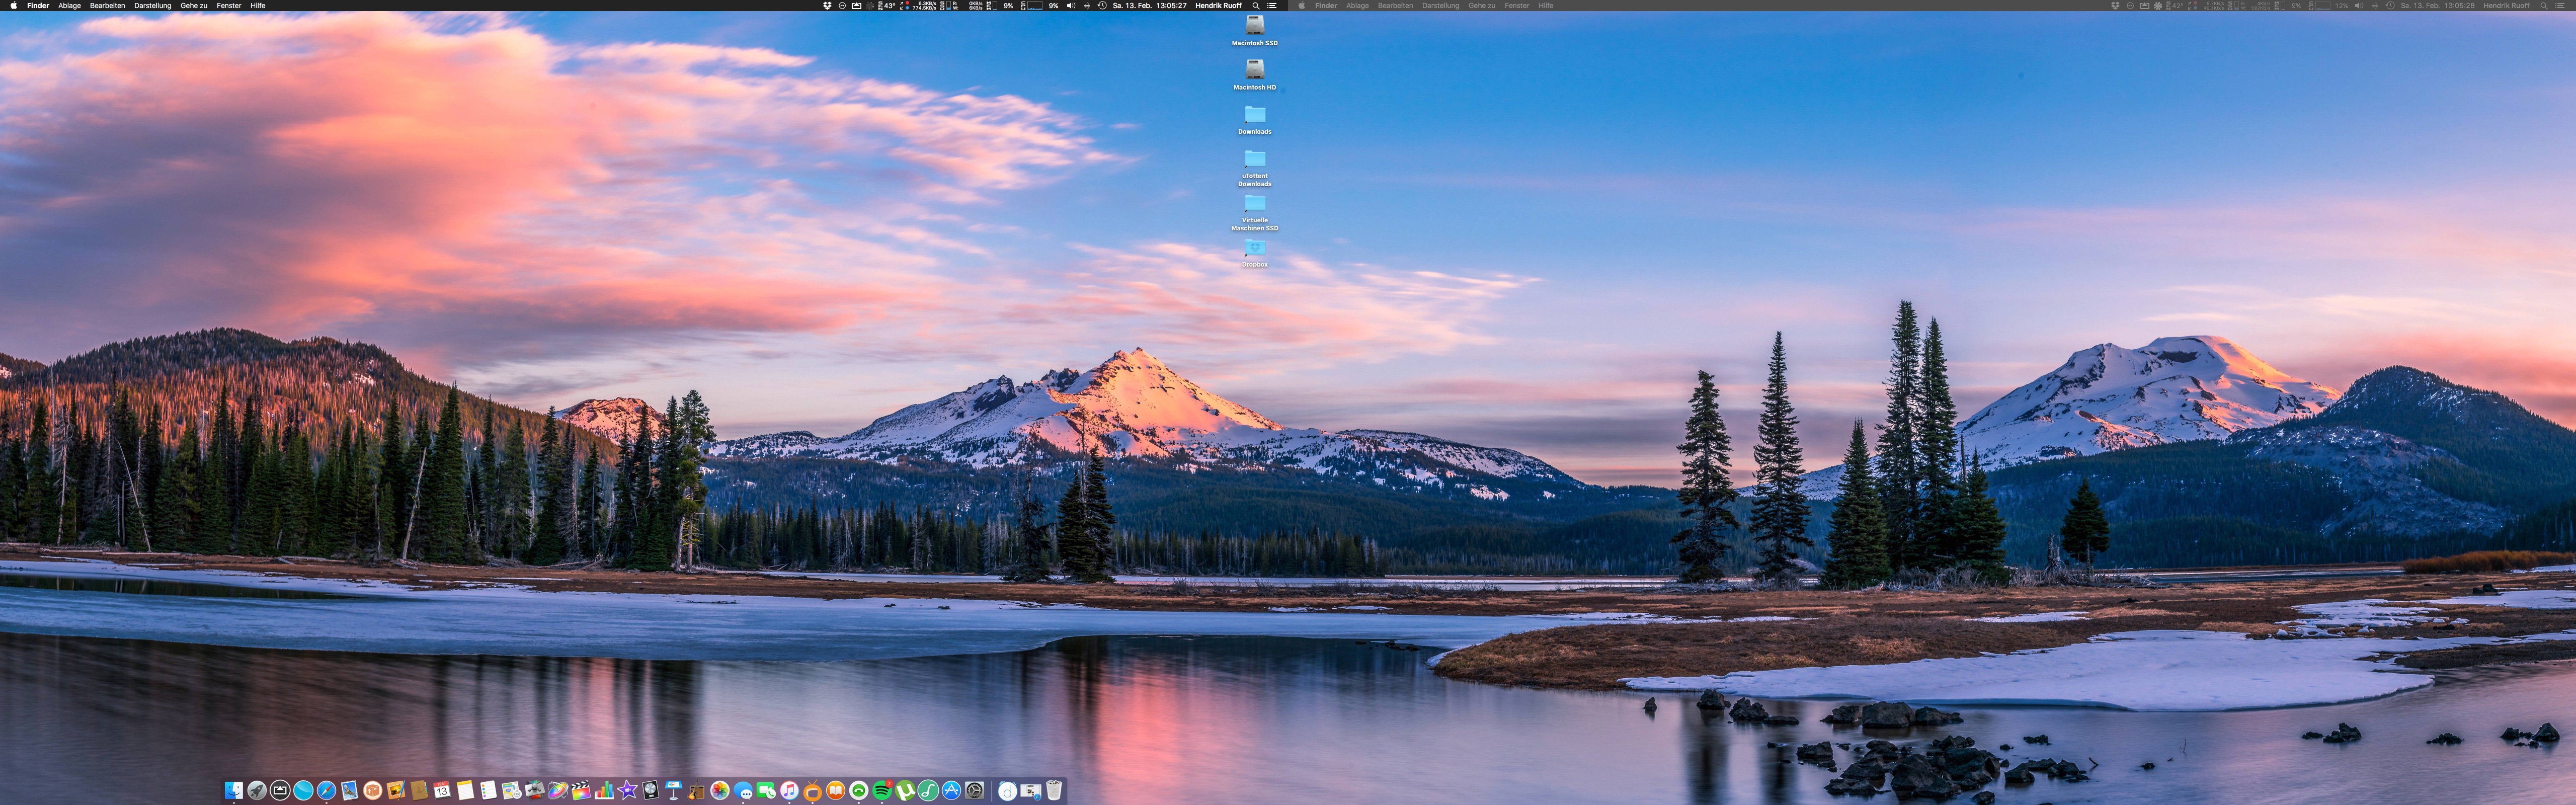Launch Safari from the Dock
Image resolution: width=2576 pixels, height=805 pixels.
(327, 791)
